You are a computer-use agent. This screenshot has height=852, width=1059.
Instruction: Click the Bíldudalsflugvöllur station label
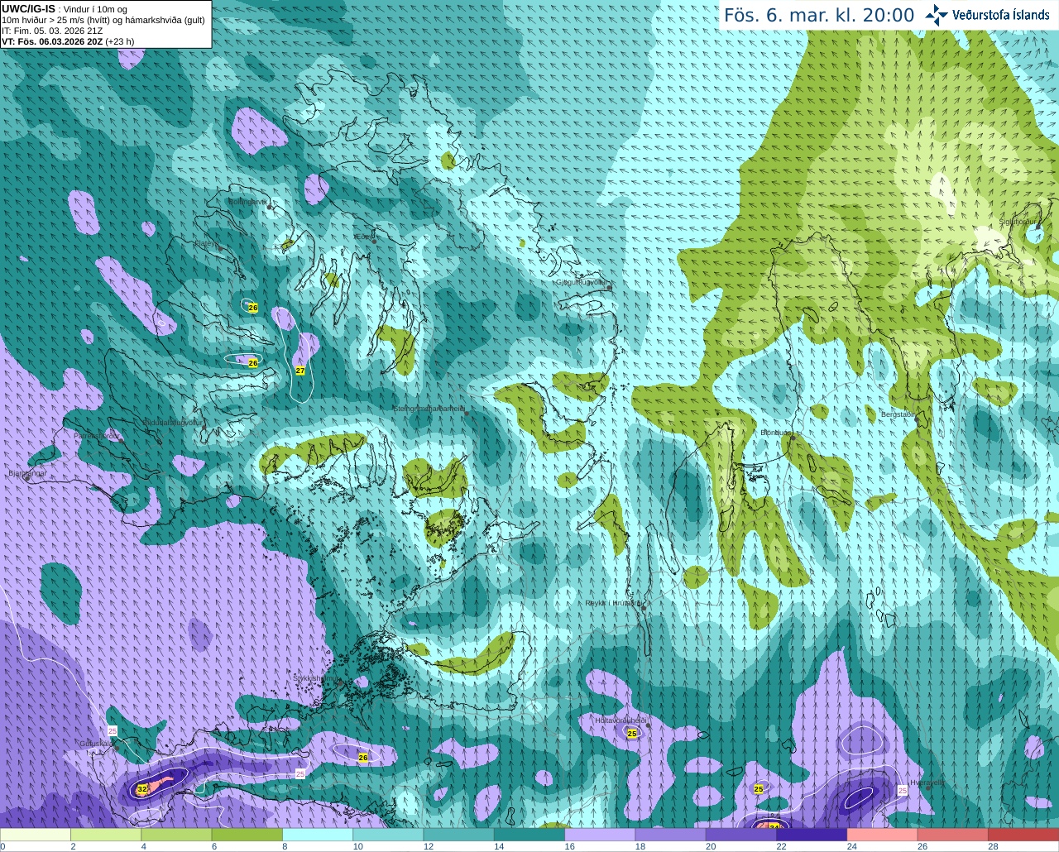[174, 422]
